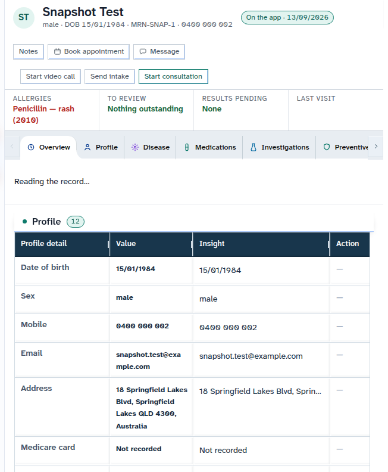Click the Profile count badge 12
This screenshot has width=388, height=472.
point(76,222)
